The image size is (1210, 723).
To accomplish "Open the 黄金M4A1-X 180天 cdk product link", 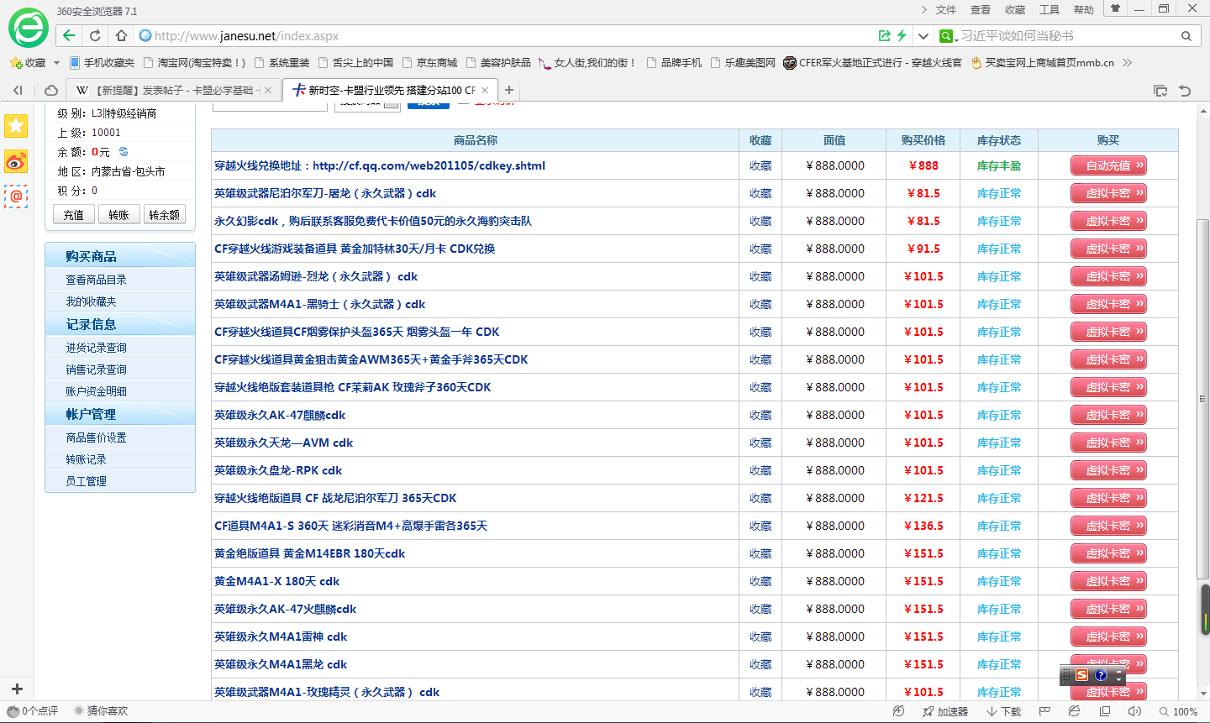I will (277, 581).
